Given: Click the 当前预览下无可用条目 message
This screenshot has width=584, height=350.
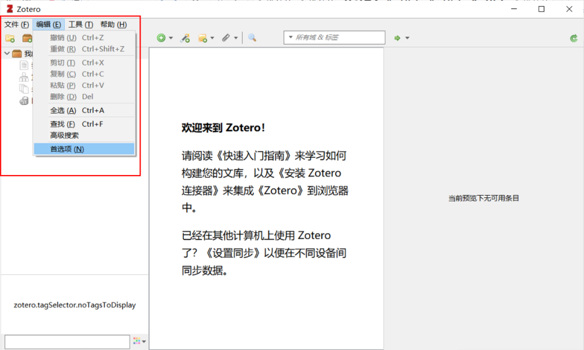Looking at the screenshot, I should click(483, 198).
